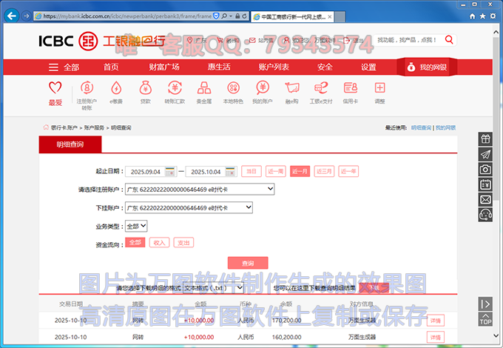Choose 收入 as the fund flow direction
The height and width of the screenshot is (348, 503).
pyautogui.click(x=159, y=242)
